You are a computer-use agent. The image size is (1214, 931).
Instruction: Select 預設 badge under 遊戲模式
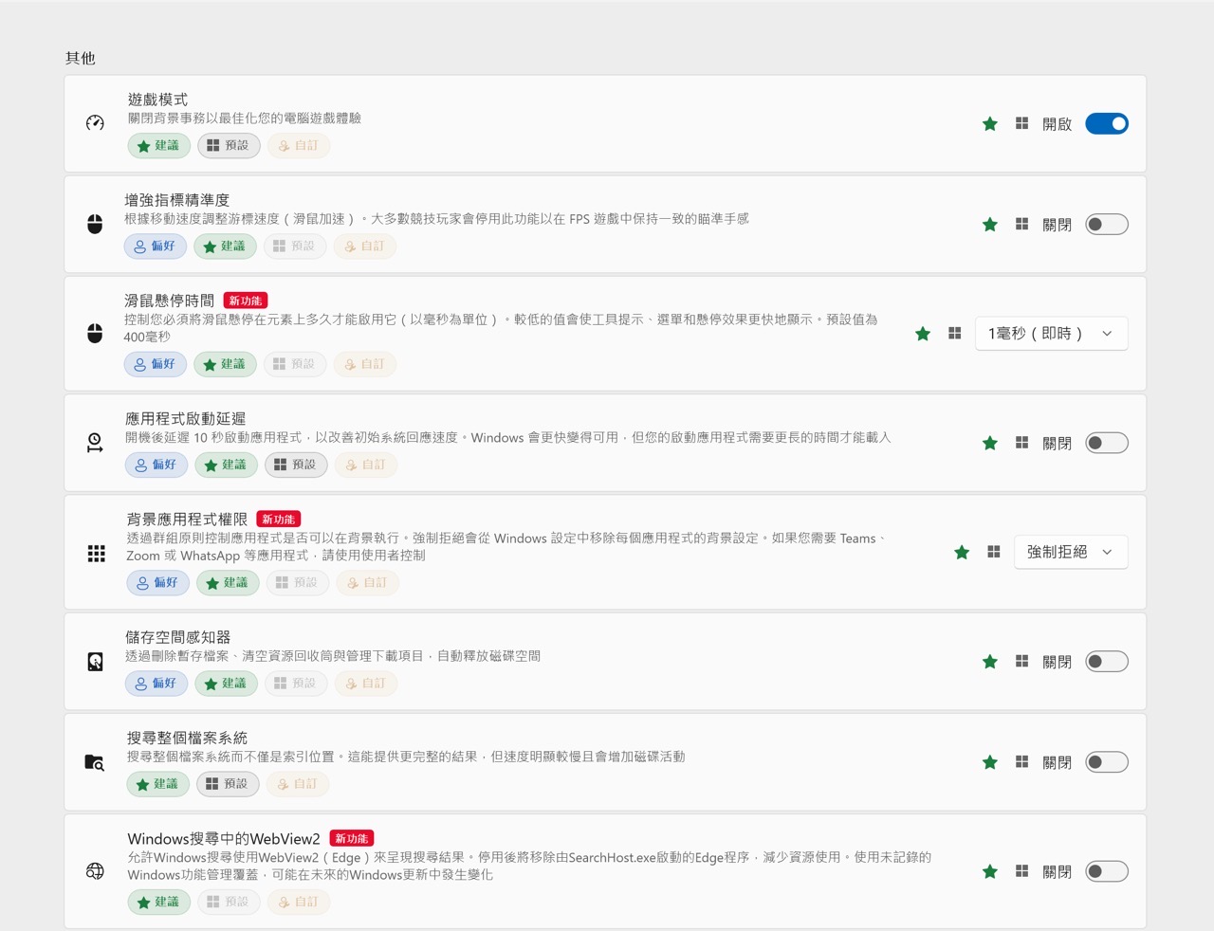coord(229,146)
